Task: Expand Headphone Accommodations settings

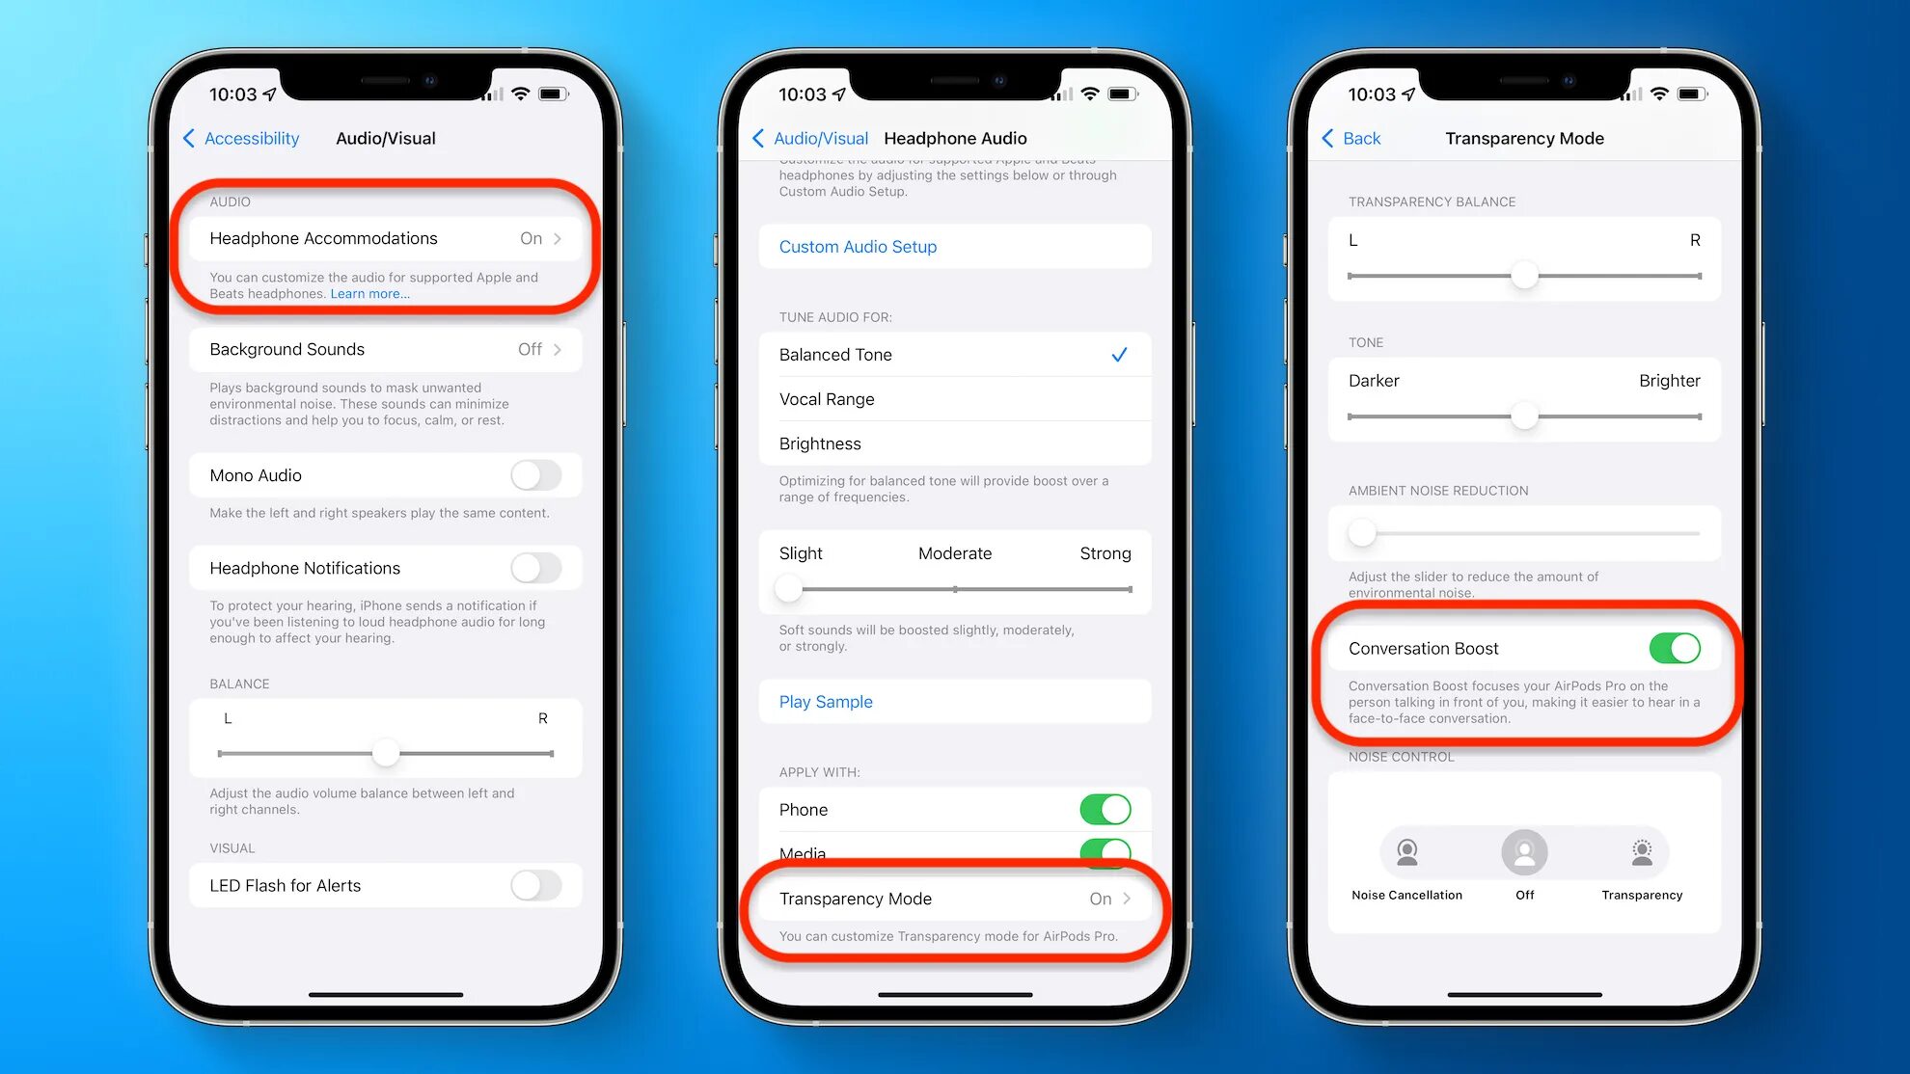Action: pyautogui.click(x=384, y=237)
